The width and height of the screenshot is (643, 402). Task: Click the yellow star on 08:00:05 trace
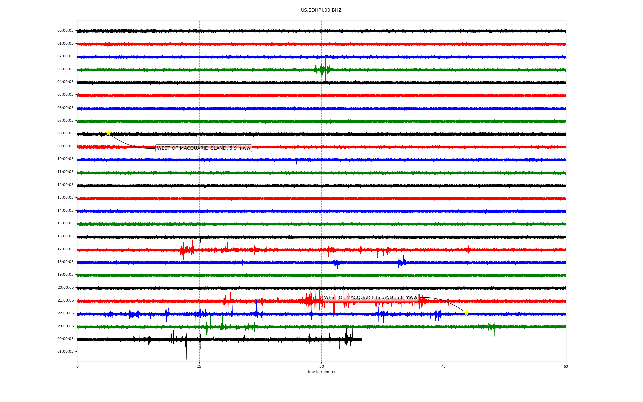coord(108,133)
